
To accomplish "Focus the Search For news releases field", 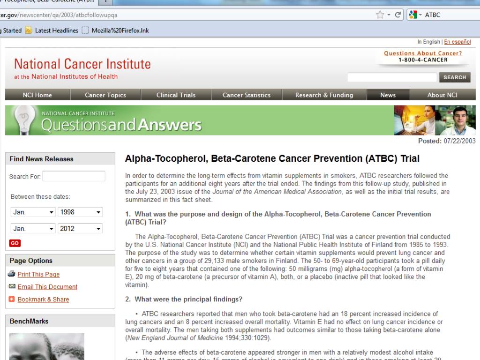I will click(x=74, y=176).
